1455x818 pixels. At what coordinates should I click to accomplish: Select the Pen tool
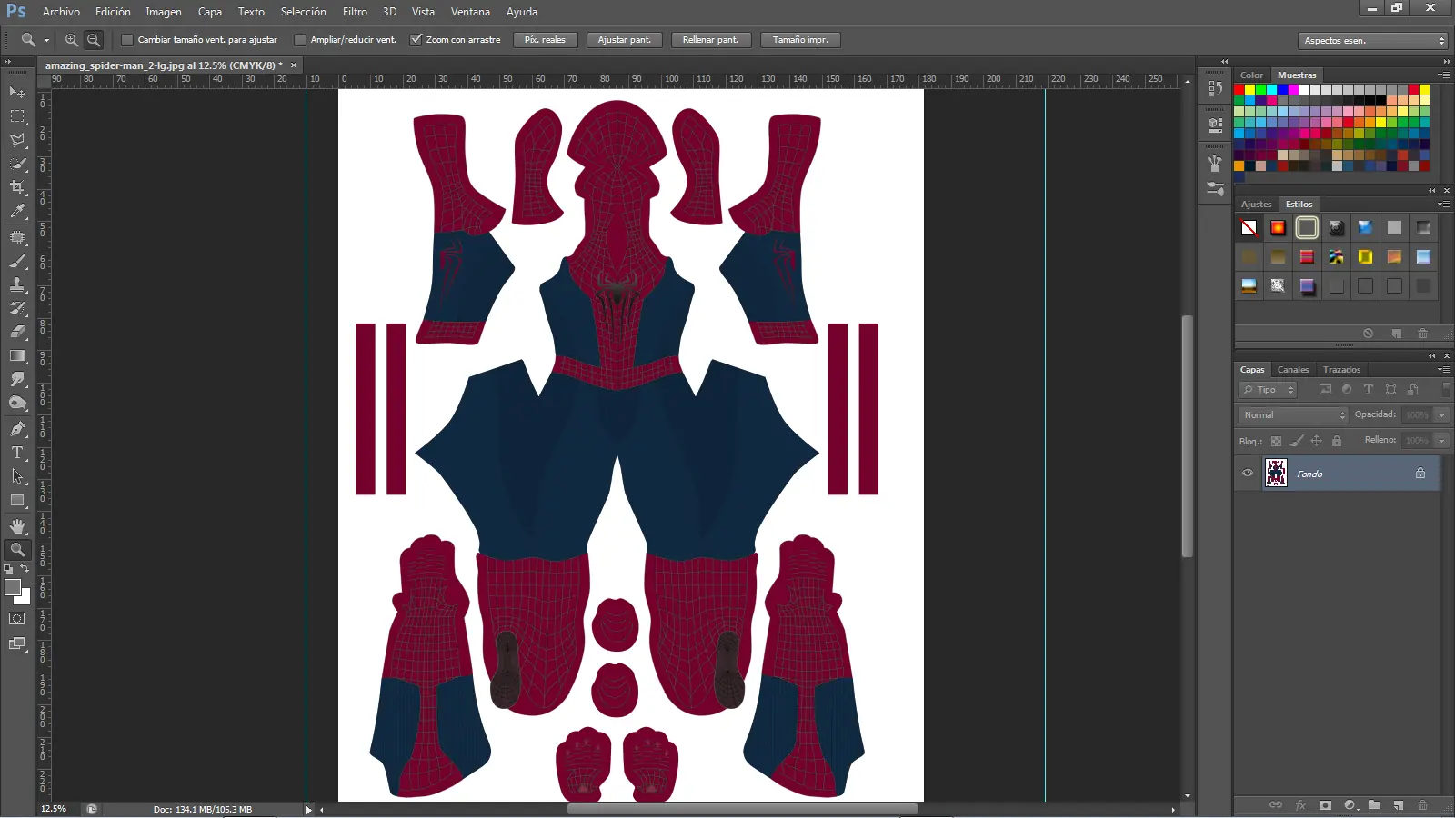(17, 429)
